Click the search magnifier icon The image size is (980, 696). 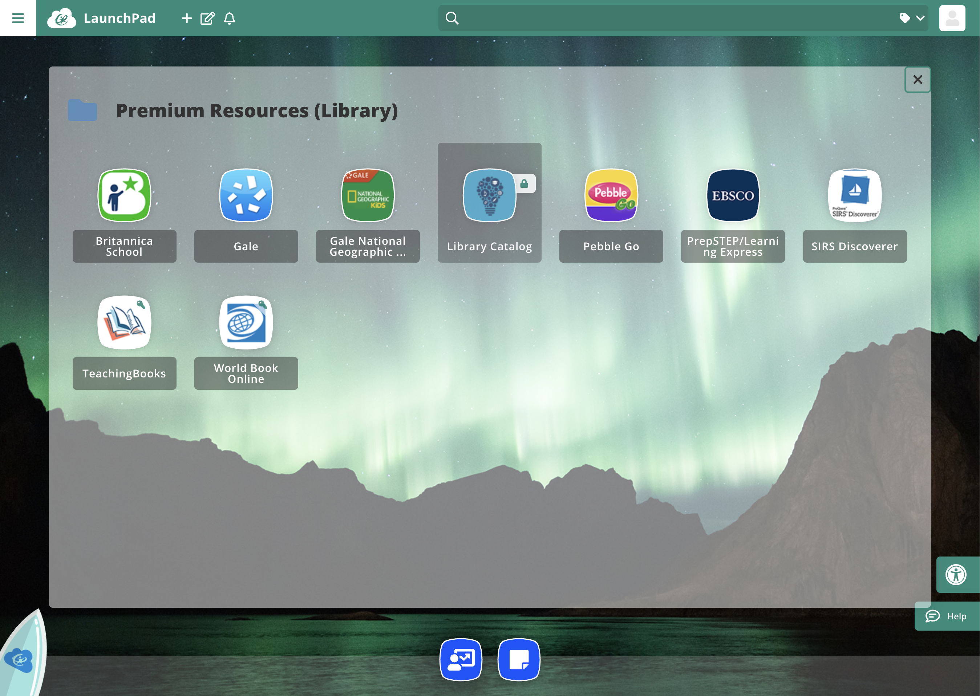click(451, 18)
